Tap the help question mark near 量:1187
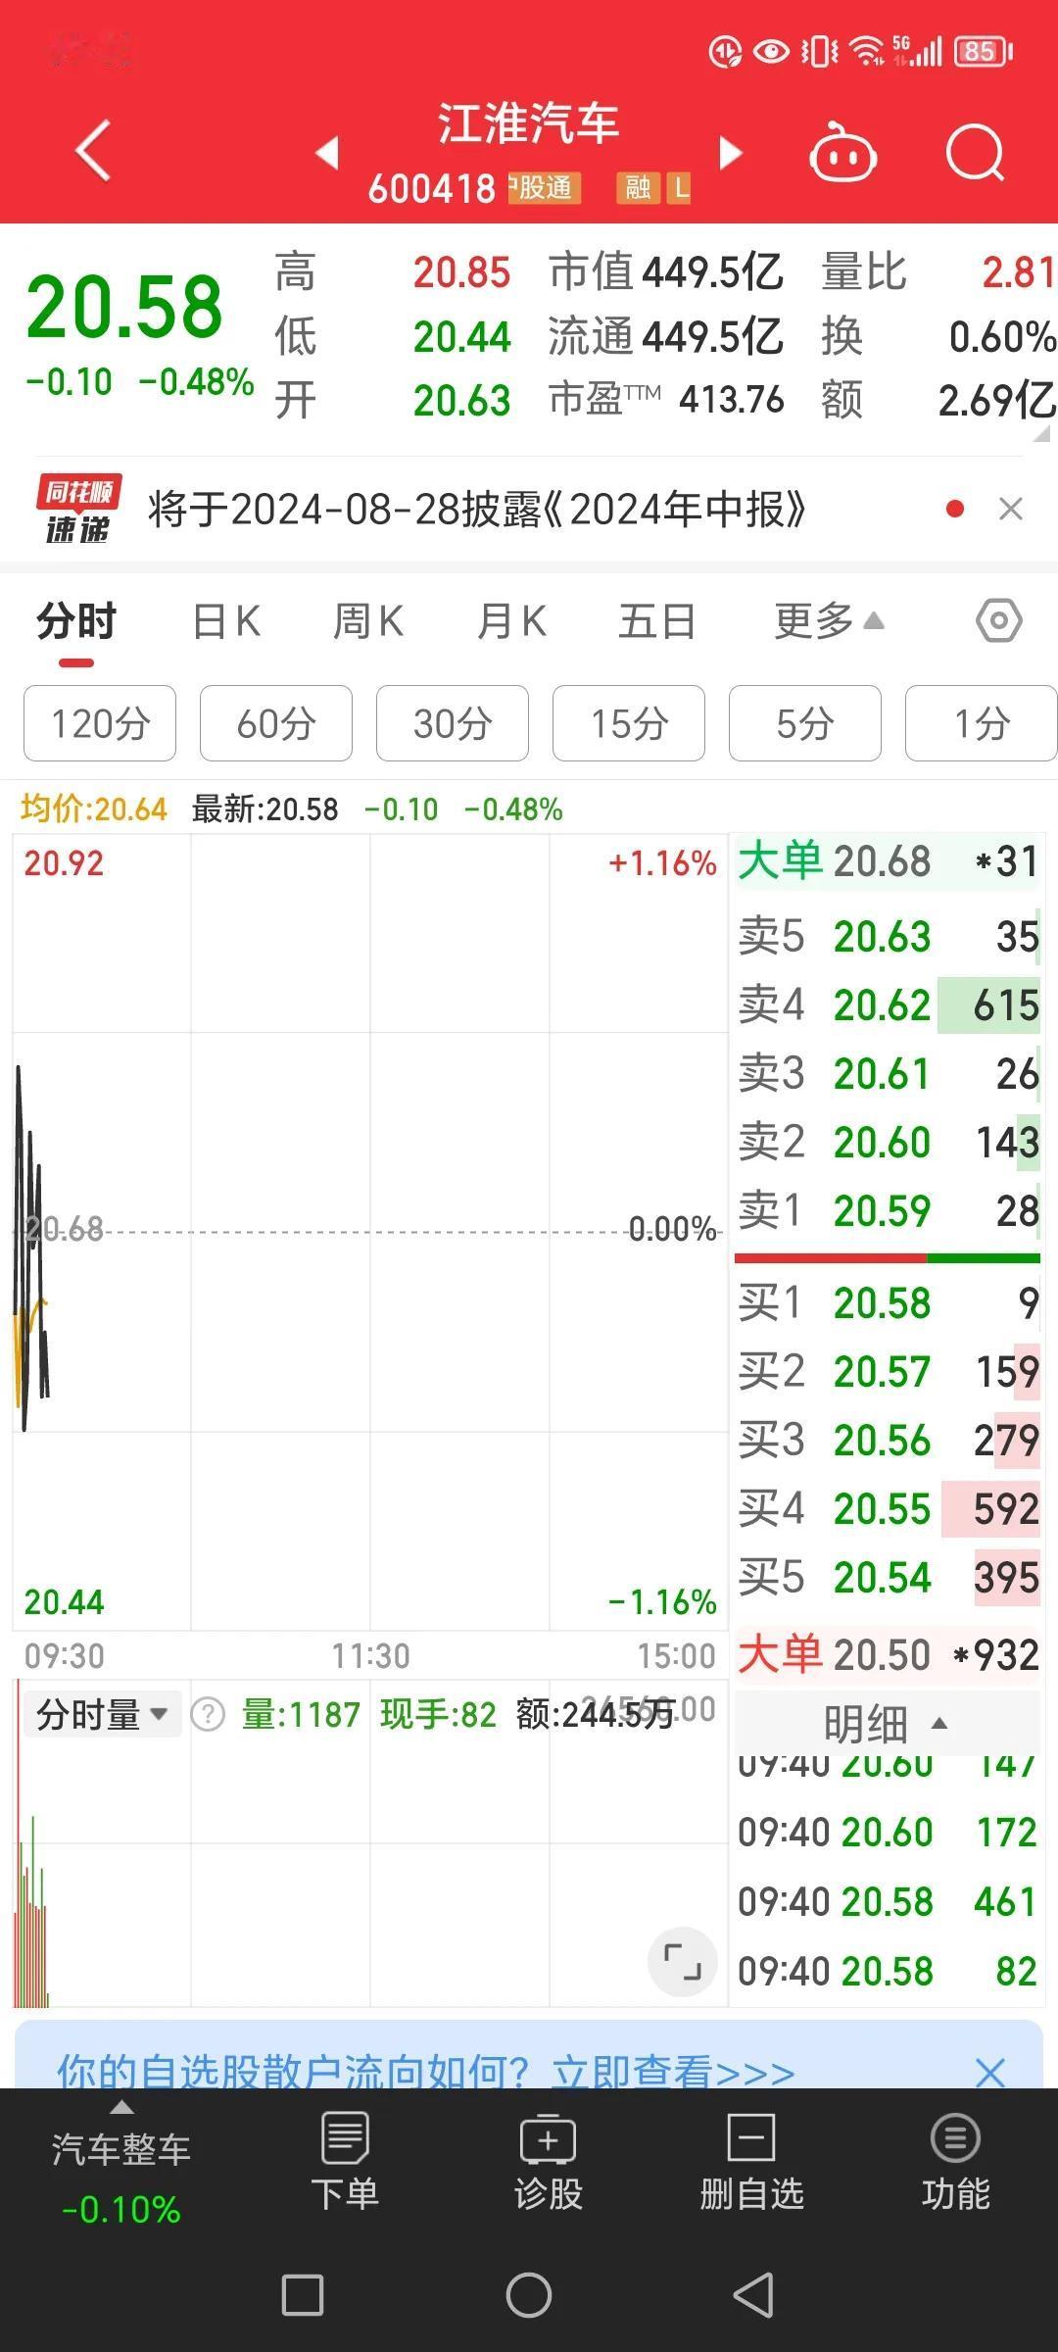This screenshot has width=1058, height=2352. [208, 1714]
